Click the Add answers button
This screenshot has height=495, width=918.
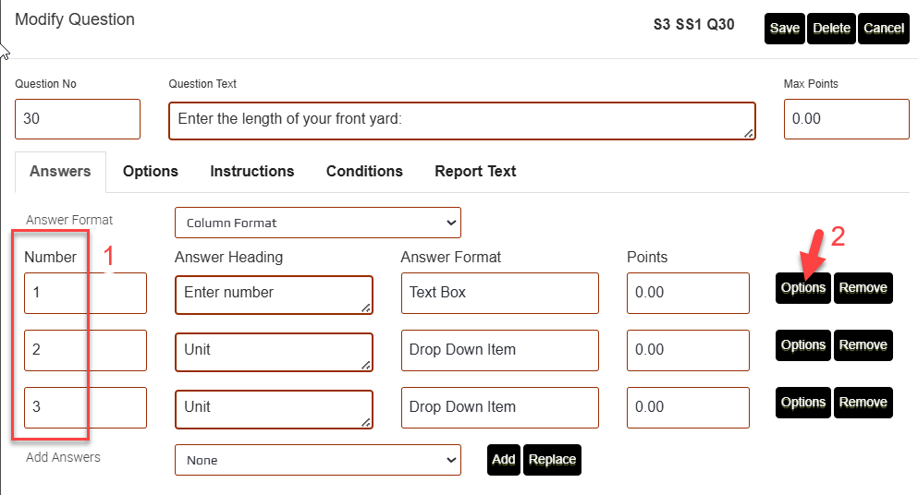click(x=504, y=460)
